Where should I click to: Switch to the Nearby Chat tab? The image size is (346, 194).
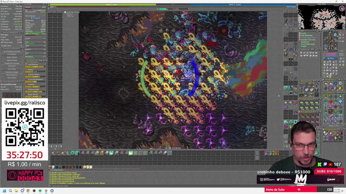point(57,170)
